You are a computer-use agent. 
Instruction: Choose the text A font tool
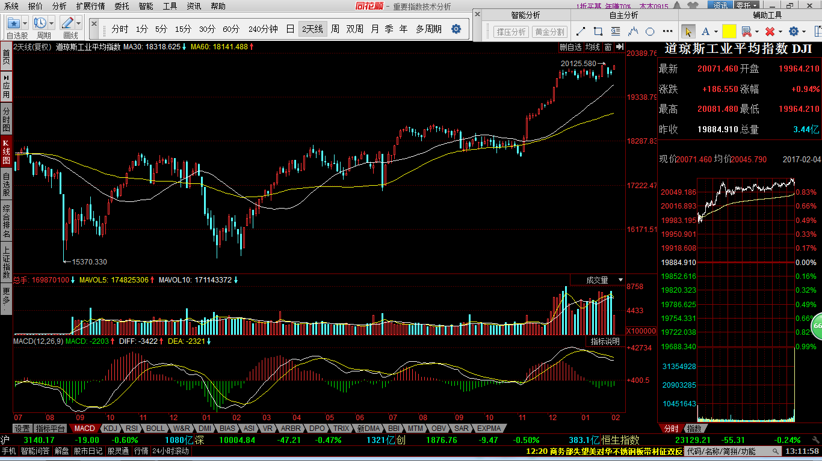click(705, 31)
